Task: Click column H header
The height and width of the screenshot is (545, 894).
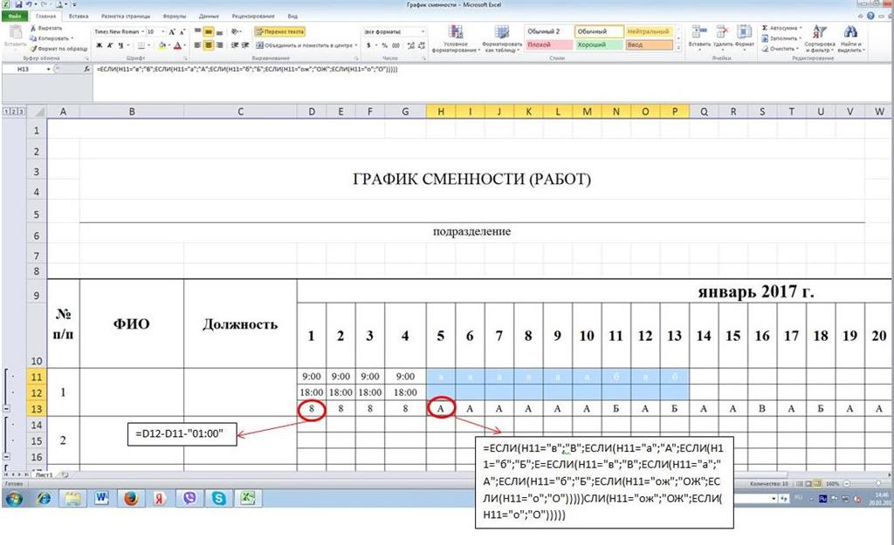Action: [441, 112]
